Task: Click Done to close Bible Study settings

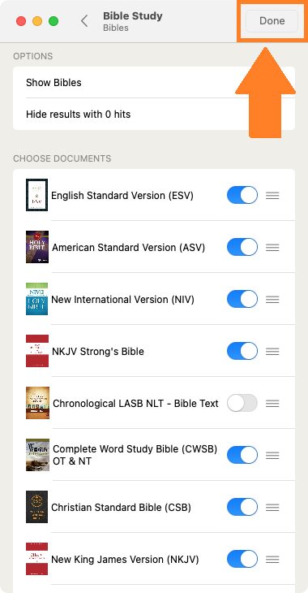Action: click(x=272, y=21)
